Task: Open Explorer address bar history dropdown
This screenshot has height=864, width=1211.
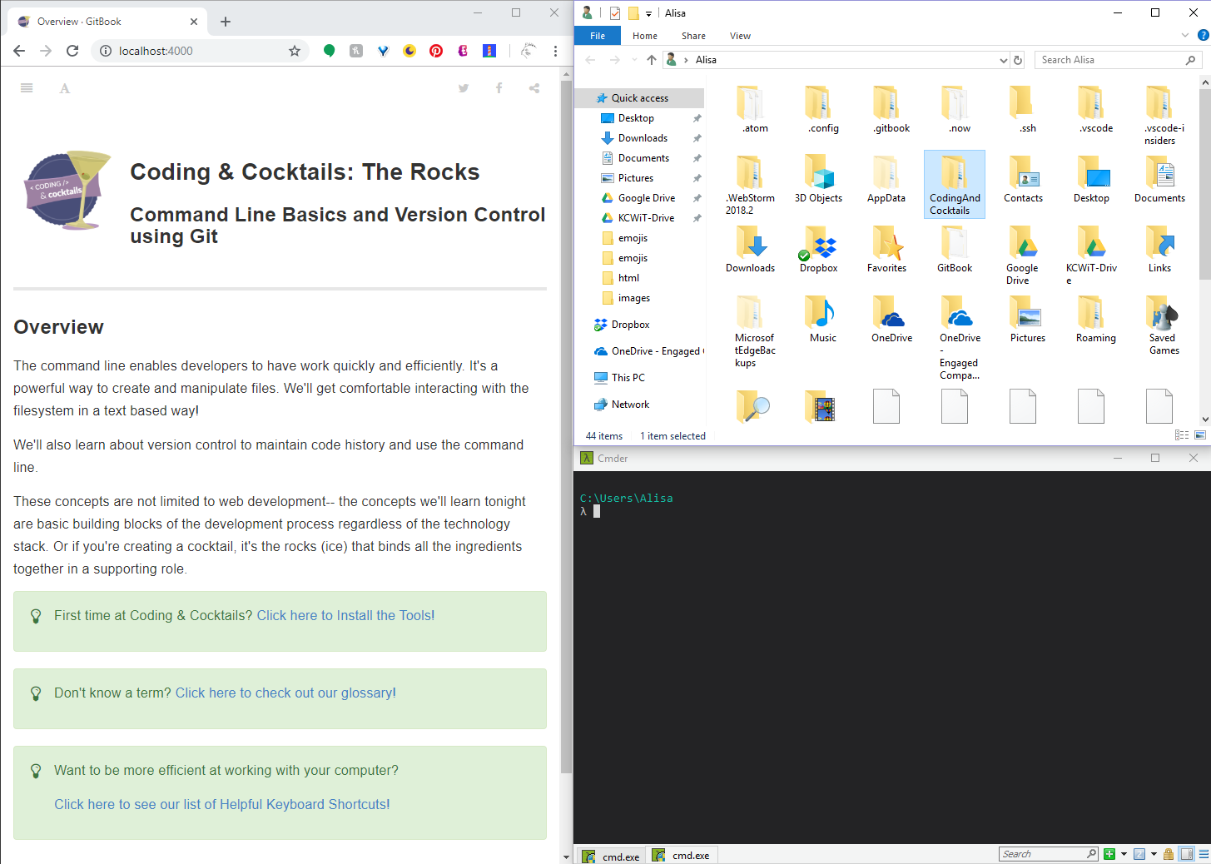Action: [1003, 60]
